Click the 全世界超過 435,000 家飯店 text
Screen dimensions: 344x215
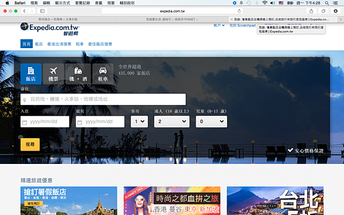[x=134, y=70]
